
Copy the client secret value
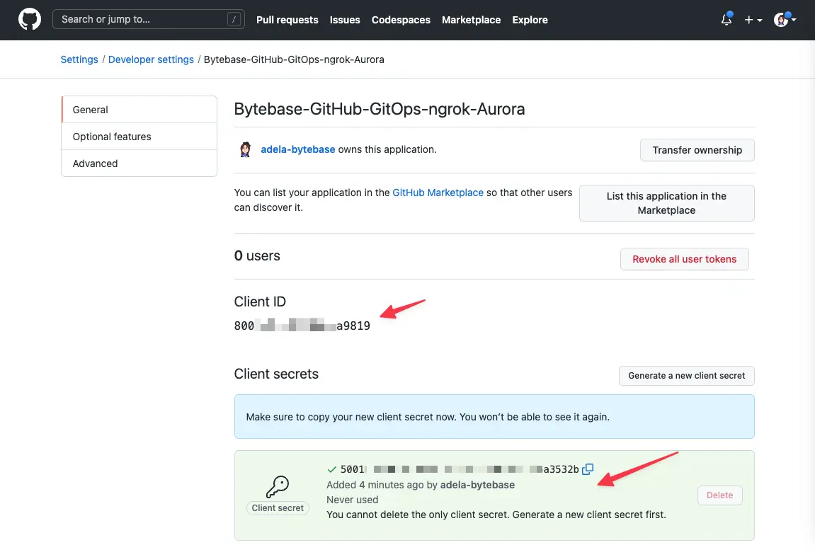point(587,469)
